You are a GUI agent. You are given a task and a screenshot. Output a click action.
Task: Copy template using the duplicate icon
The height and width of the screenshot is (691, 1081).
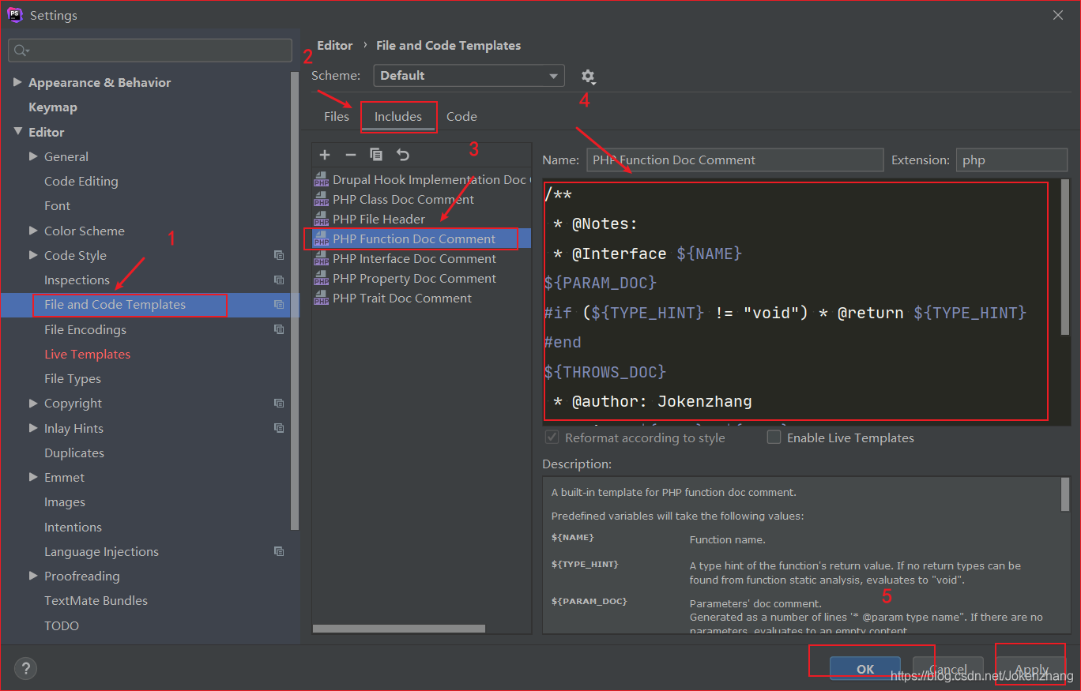click(376, 155)
